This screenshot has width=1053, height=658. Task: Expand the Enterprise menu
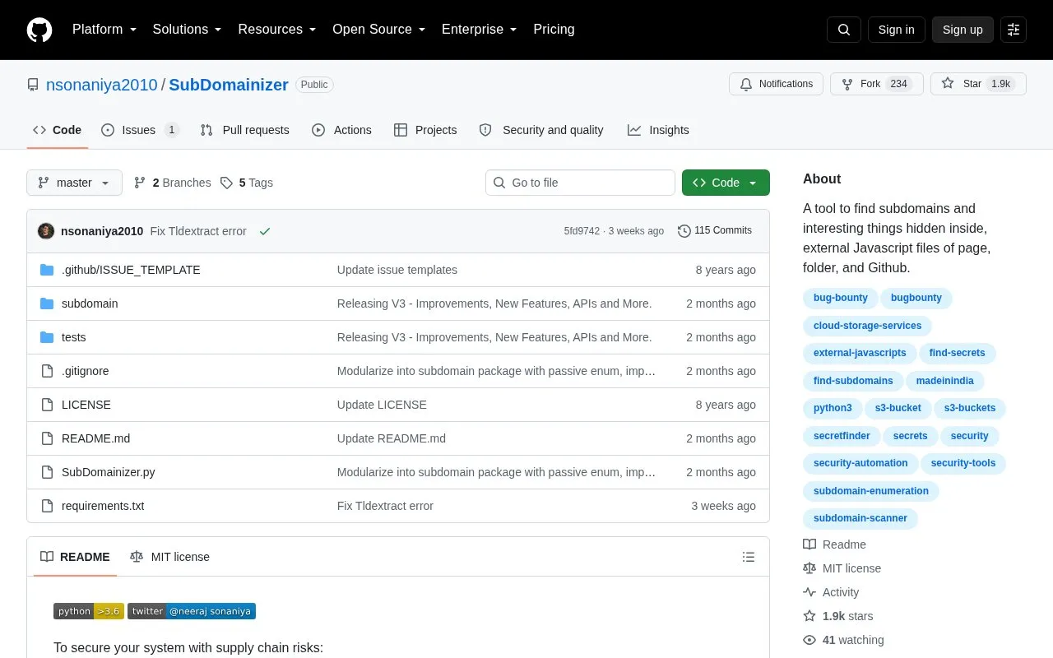480,30
